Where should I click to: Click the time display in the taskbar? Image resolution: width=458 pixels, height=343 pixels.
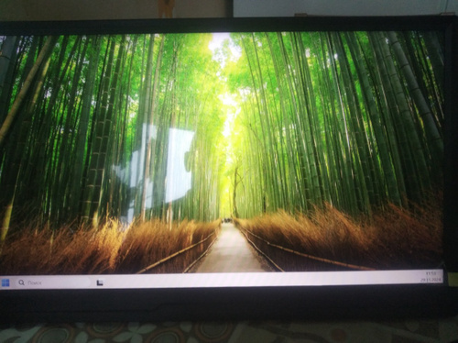[431, 273]
